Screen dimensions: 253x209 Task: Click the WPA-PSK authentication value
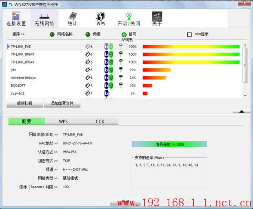[x=70, y=152]
